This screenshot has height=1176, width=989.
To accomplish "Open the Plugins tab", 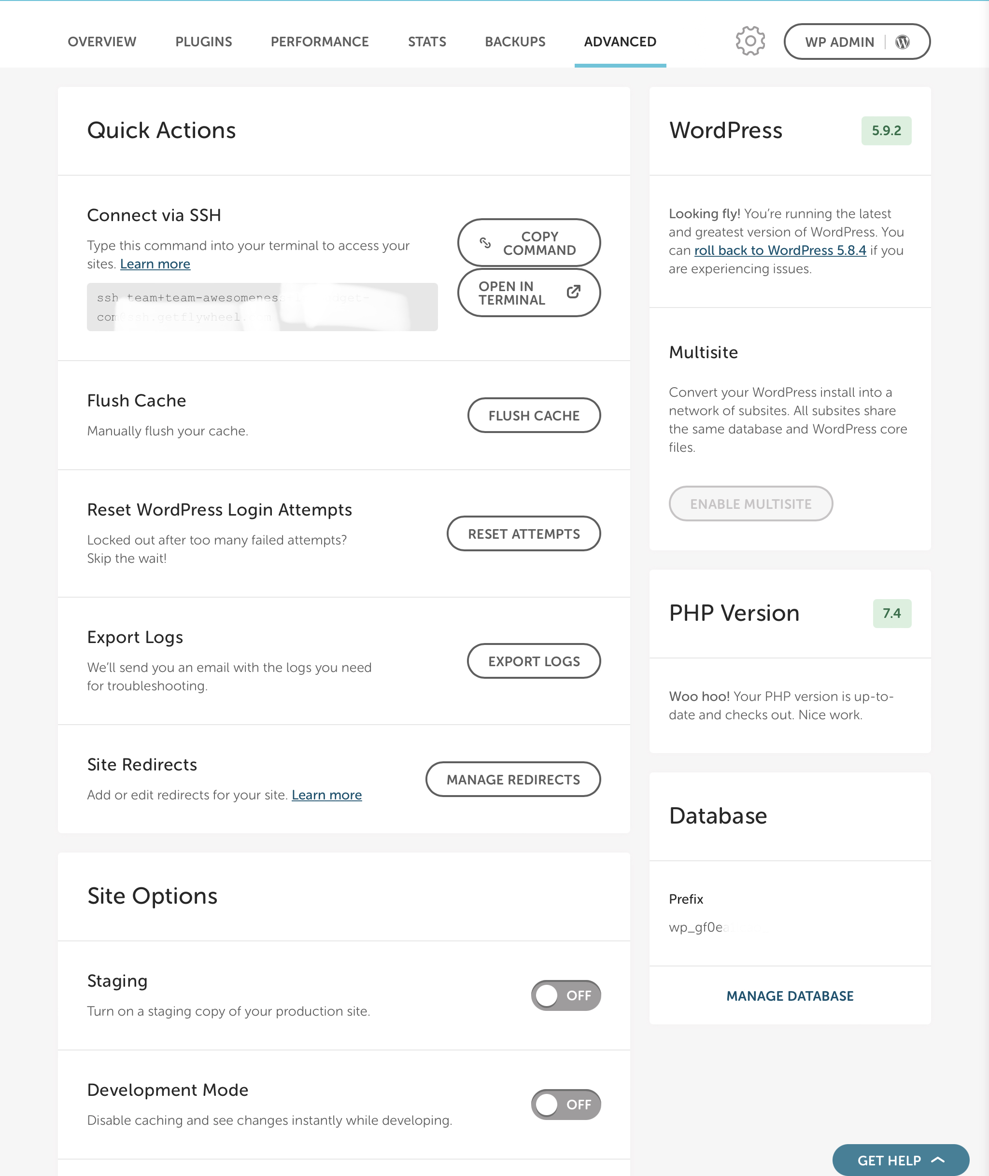I will click(x=203, y=42).
